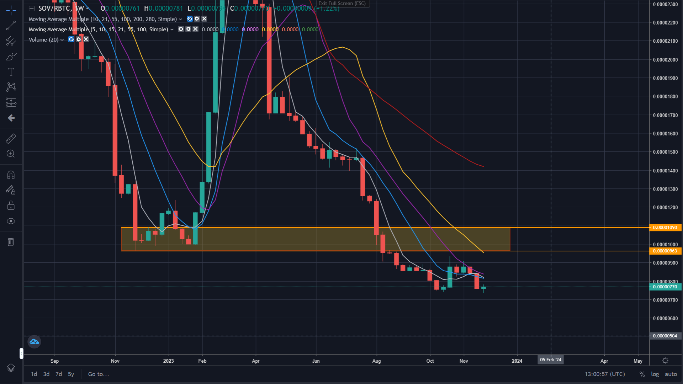
Task: Click the Open price value 0.00000761
Action: point(122,8)
